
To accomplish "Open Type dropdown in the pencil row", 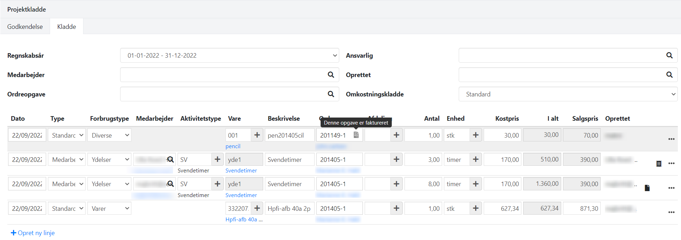I will (67, 135).
